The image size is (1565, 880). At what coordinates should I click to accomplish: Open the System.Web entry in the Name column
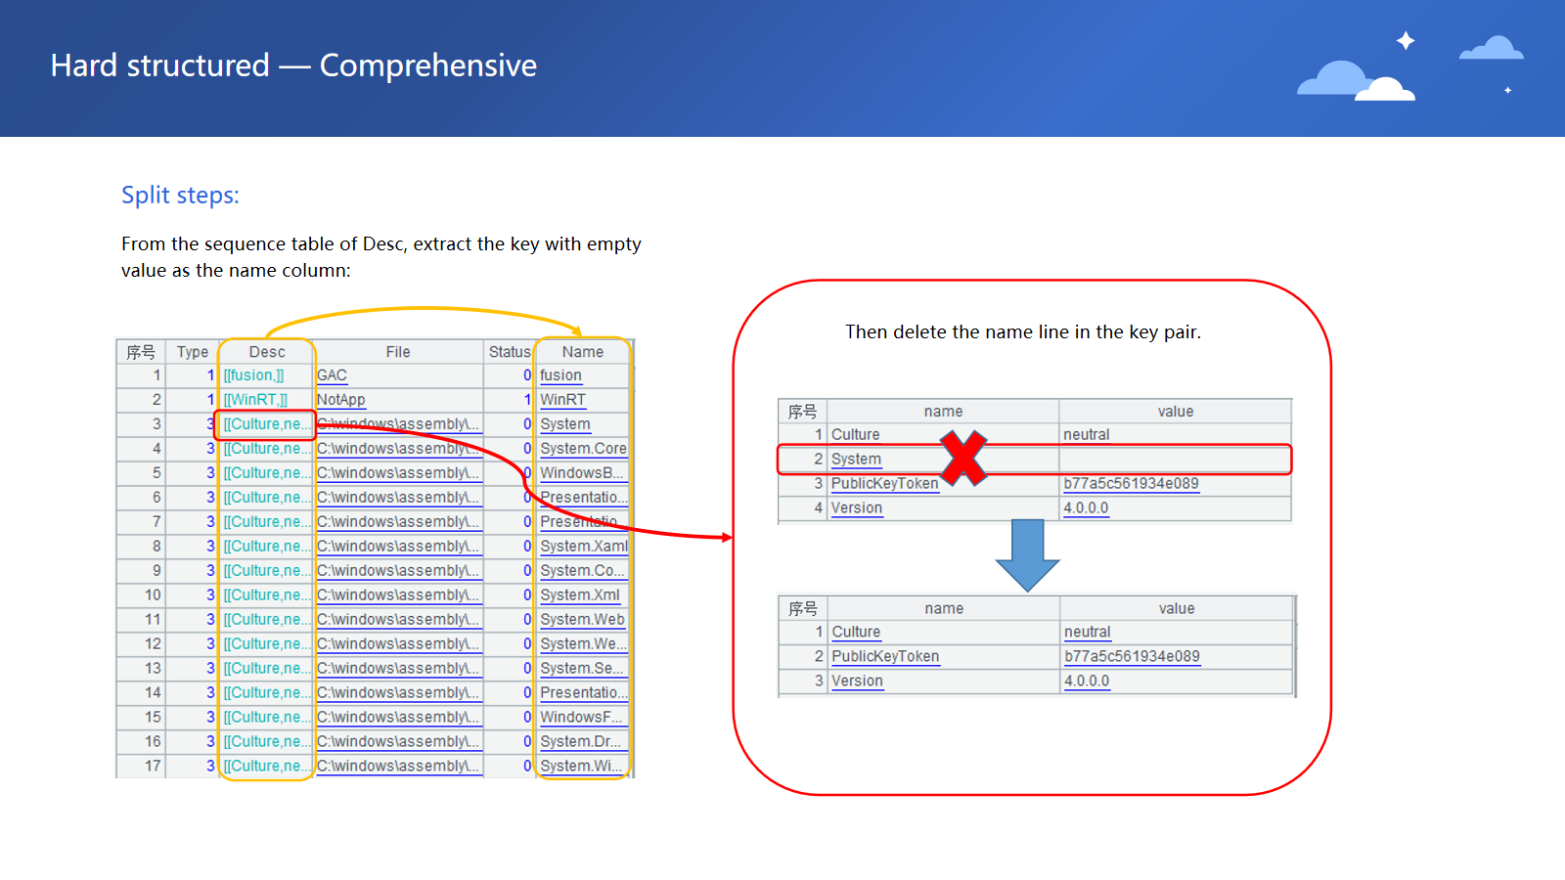pos(582,620)
